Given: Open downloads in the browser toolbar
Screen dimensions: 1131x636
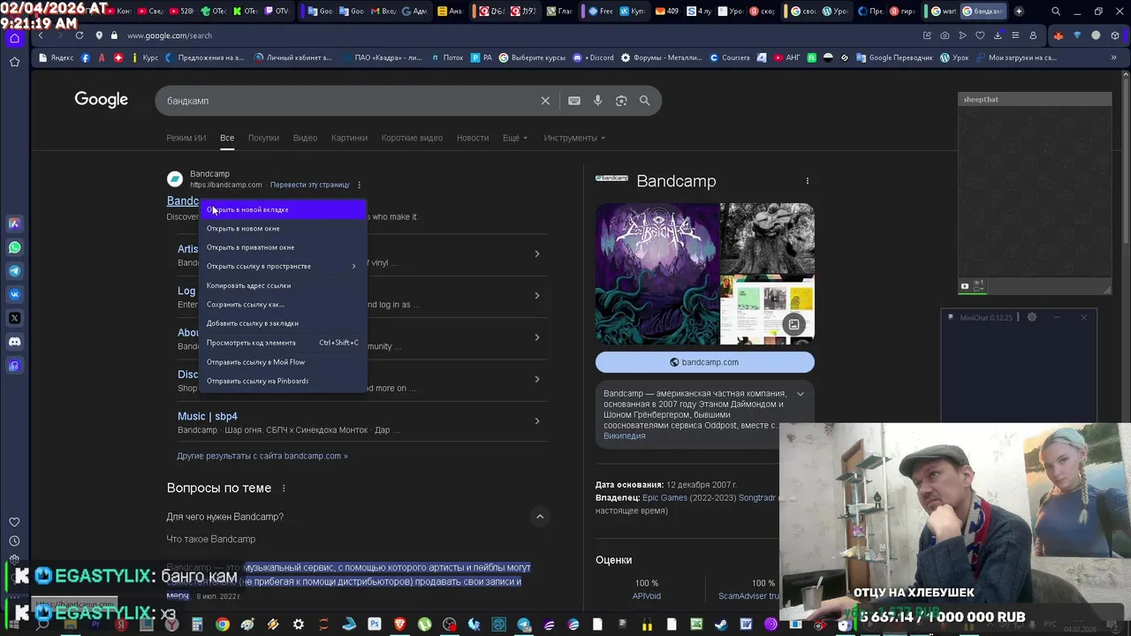Looking at the screenshot, I should tap(998, 35).
